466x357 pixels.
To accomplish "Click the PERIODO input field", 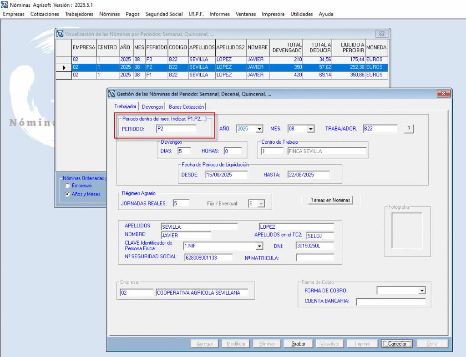I will pyautogui.click(x=176, y=129).
